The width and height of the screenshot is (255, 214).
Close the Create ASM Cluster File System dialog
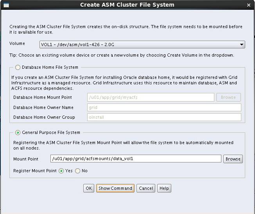click(x=248, y=5)
